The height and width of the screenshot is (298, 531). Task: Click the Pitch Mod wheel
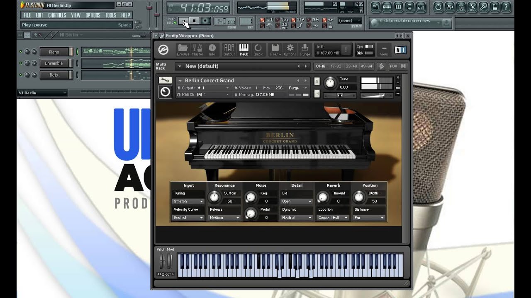[162, 262]
